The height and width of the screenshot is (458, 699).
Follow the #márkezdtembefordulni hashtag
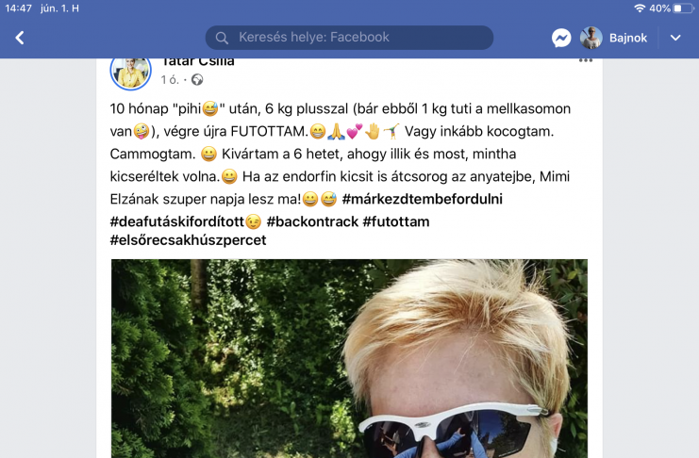point(423,199)
